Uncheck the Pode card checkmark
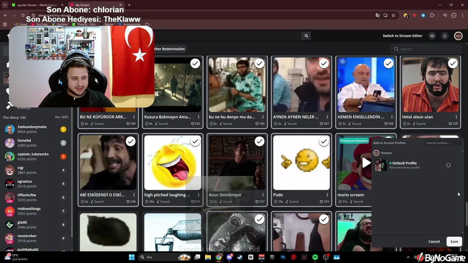The image size is (468, 263). pos(324,141)
